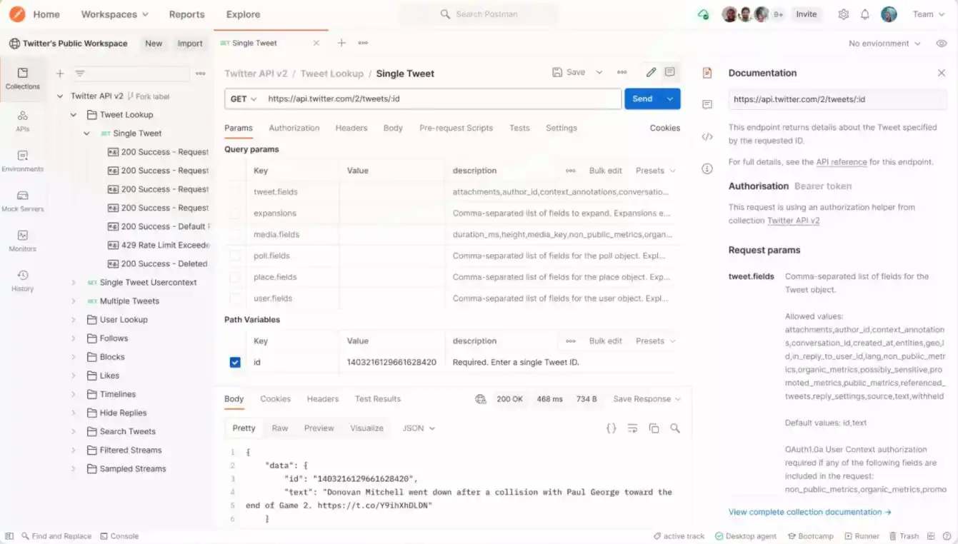The width and height of the screenshot is (958, 544).
Task: Open the comments icon in right rail
Action: (x=707, y=104)
